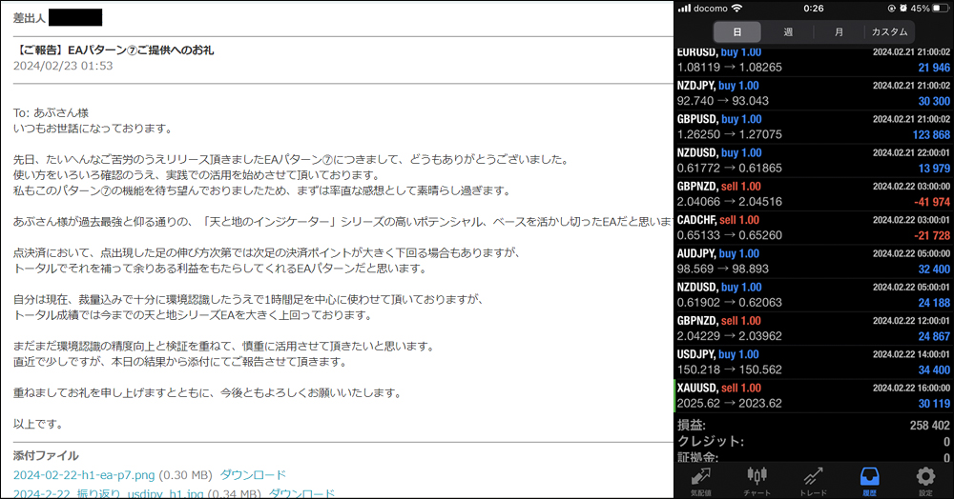Select the 月 period tab
Image resolution: width=954 pixels, height=499 pixels.
(839, 31)
